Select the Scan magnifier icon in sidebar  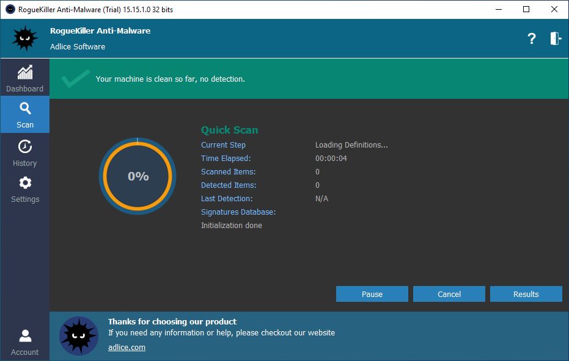pyautogui.click(x=25, y=109)
